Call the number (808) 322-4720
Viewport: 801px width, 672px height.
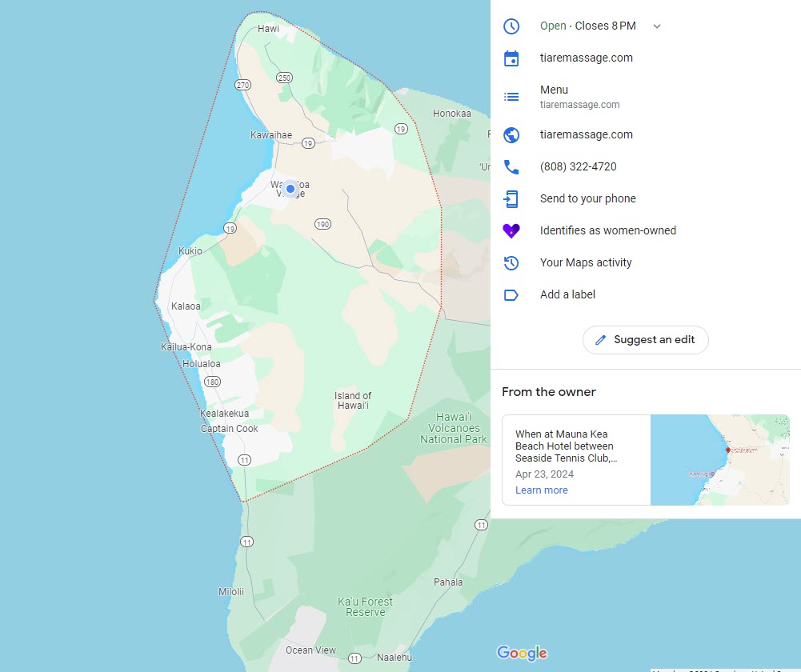578,167
